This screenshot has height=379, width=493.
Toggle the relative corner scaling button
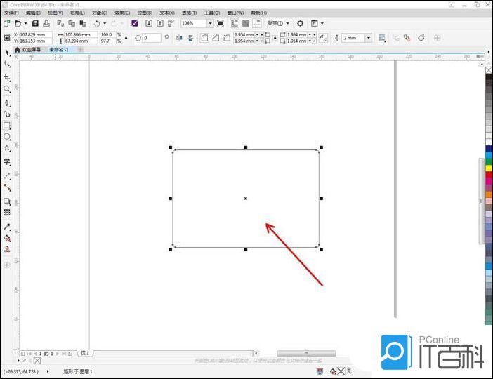point(323,38)
